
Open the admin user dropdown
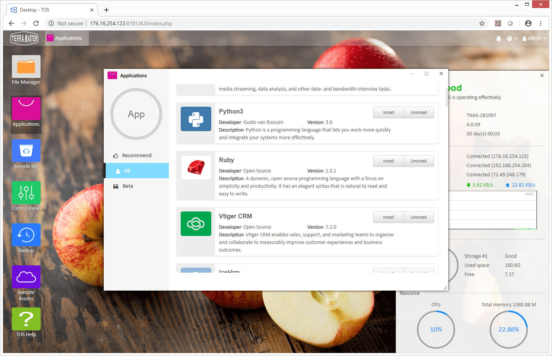[534, 38]
